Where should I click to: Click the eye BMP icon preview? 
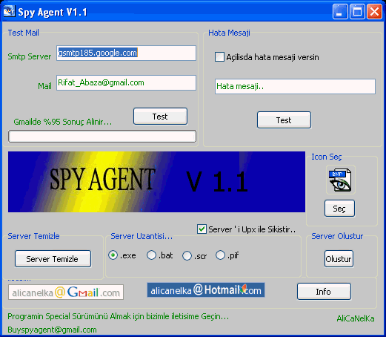coord(341,180)
